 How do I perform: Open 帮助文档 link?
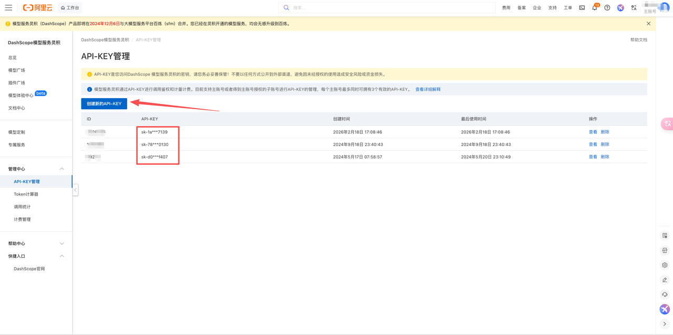(639, 40)
